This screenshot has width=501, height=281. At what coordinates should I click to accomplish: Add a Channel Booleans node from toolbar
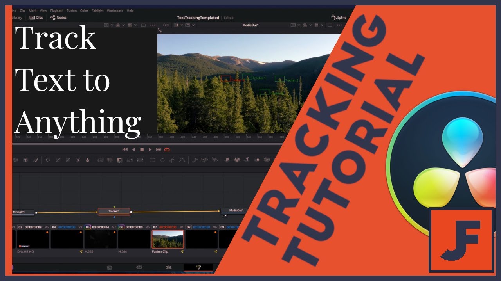pyautogui.click(x=110, y=160)
